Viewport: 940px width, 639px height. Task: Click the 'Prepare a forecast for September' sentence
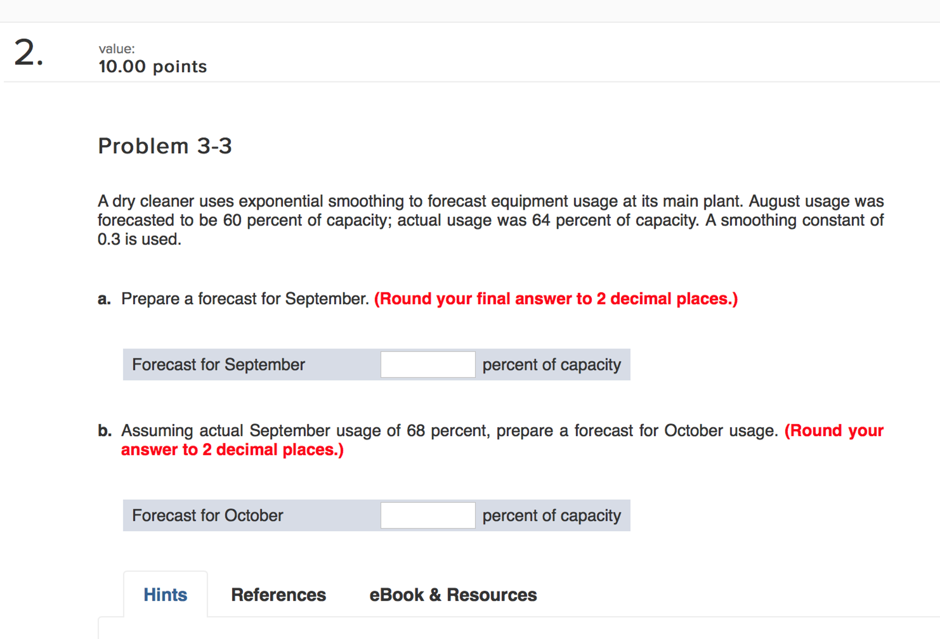click(245, 299)
